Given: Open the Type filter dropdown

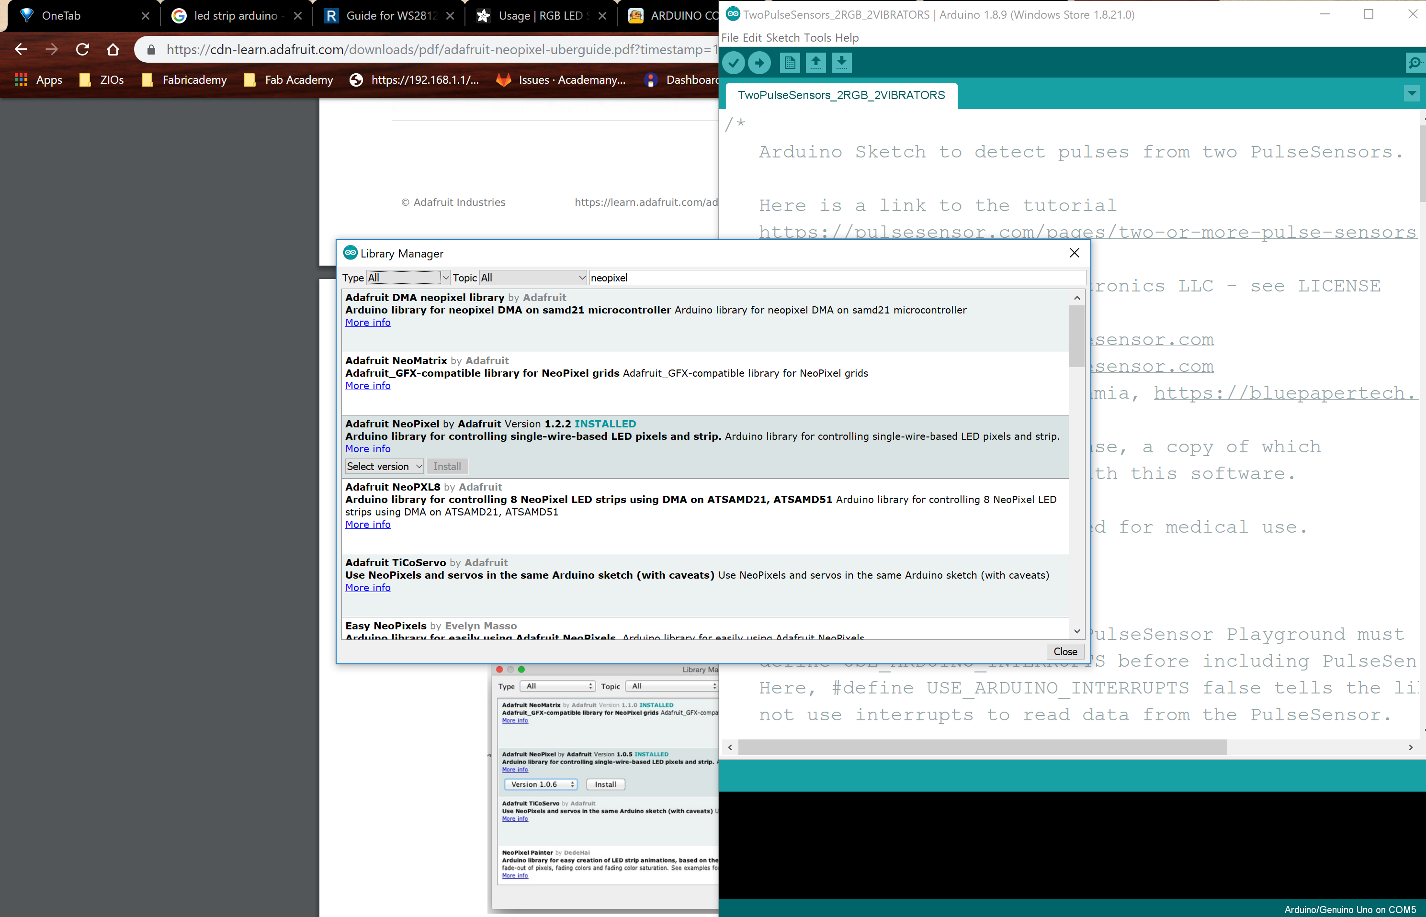Looking at the screenshot, I should (x=408, y=278).
